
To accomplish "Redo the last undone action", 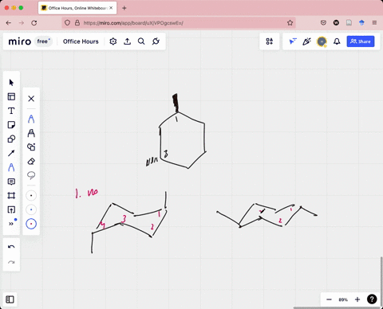I will click(11, 262).
